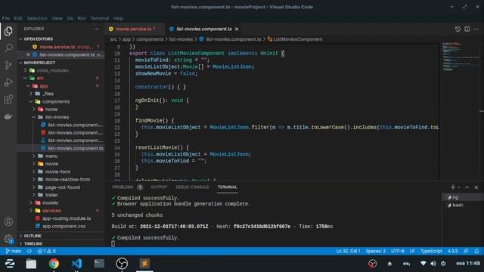Open the volume control in system tray
This screenshot has width=484, height=272.
click(433, 264)
